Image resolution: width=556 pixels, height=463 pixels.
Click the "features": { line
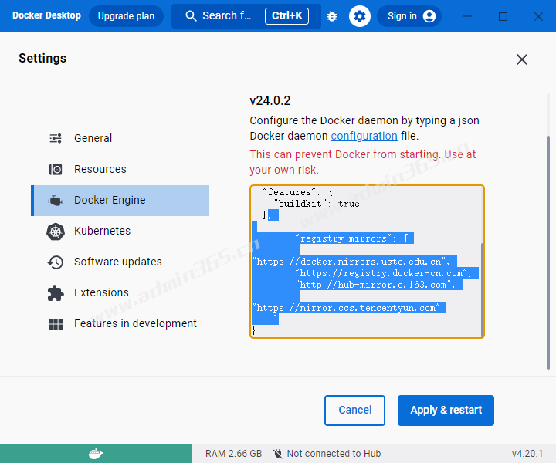298,192
